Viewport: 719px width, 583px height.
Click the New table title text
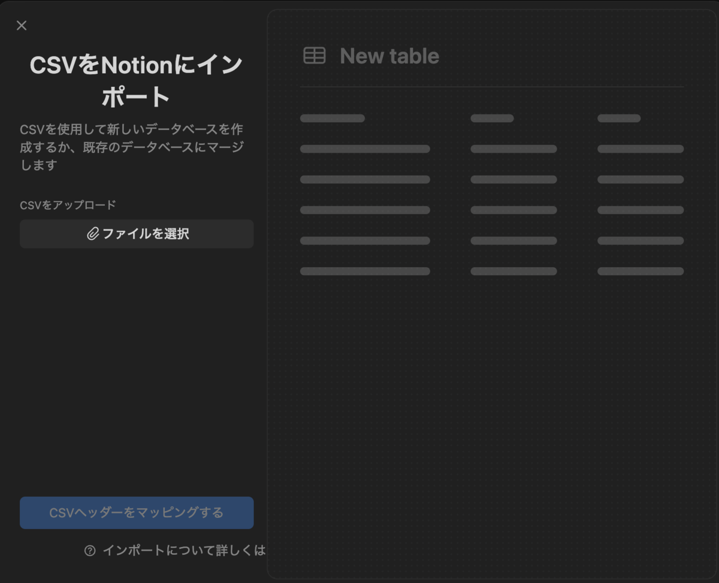point(389,56)
